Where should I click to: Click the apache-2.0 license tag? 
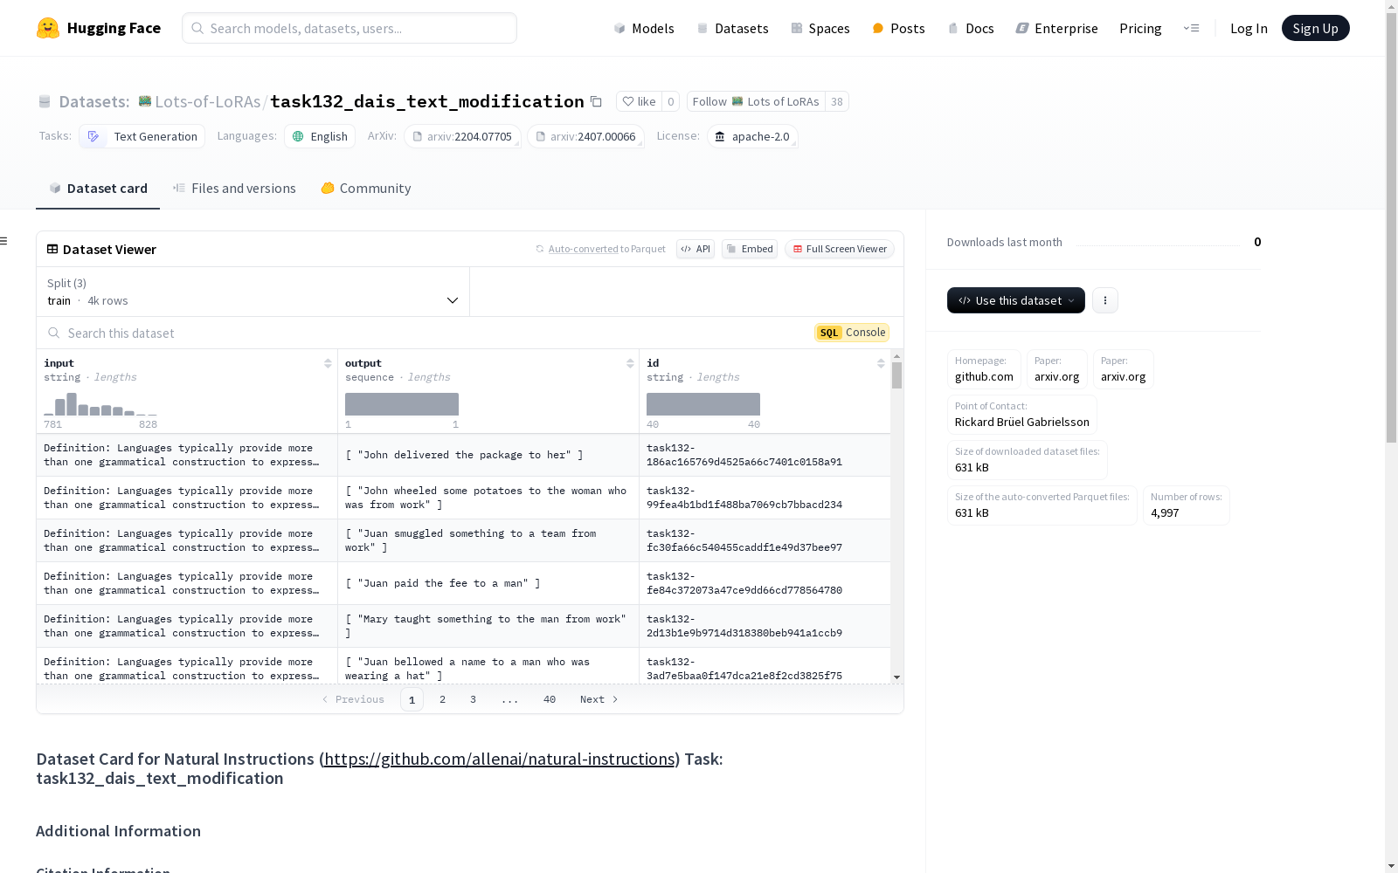click(752, 136)
